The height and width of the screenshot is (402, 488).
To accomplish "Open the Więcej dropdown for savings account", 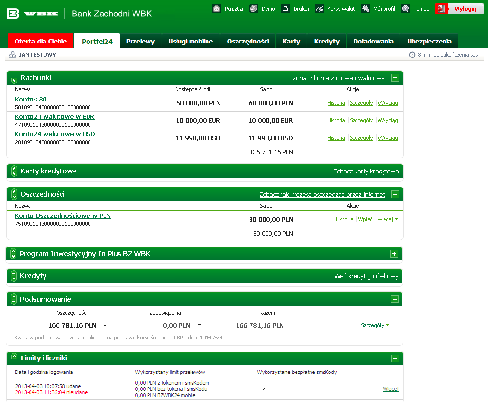I will pyautogui.click(x=388, y=219).
